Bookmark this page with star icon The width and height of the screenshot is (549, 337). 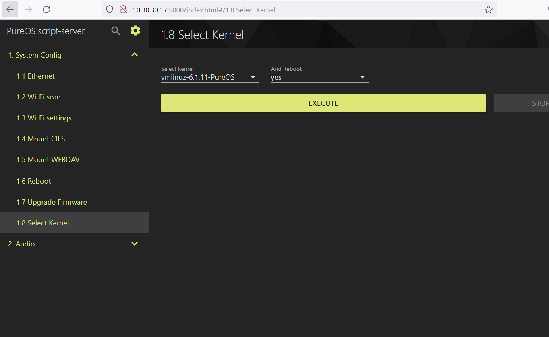click(x=488, y=10)
